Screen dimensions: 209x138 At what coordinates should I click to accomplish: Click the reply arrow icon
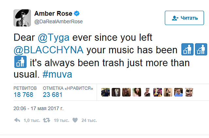(x=17, y=120)
